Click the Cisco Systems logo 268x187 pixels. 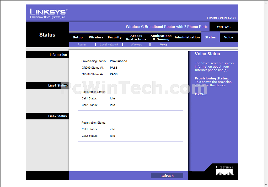point(224,171)
